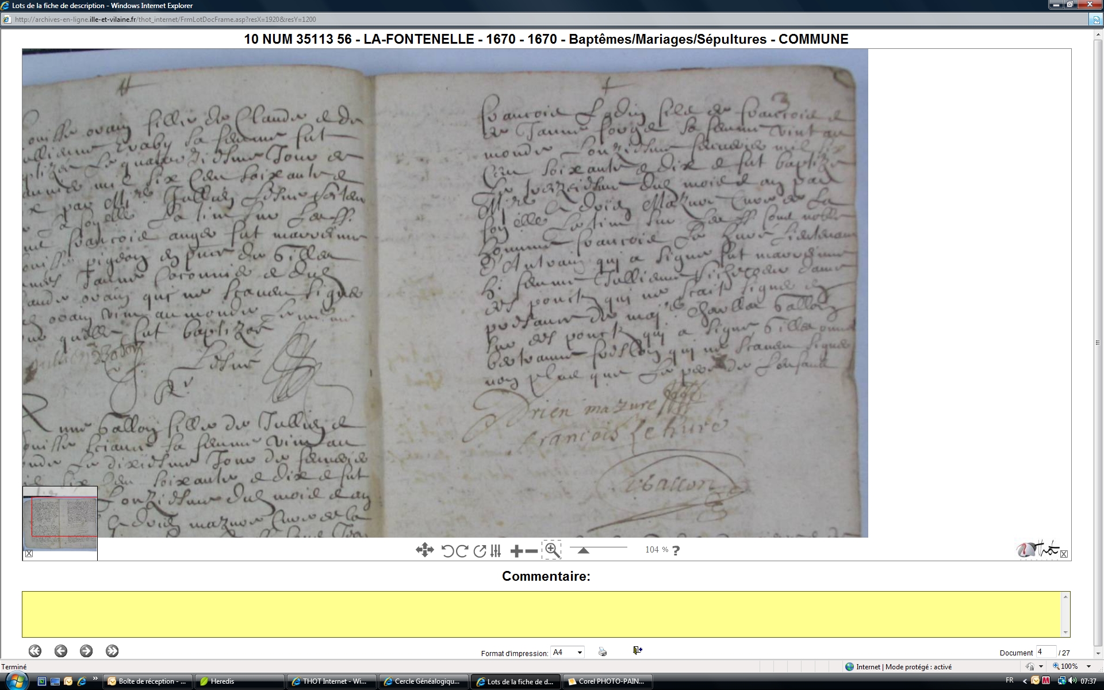Close overview thumbnail with X box

point(29,554)
